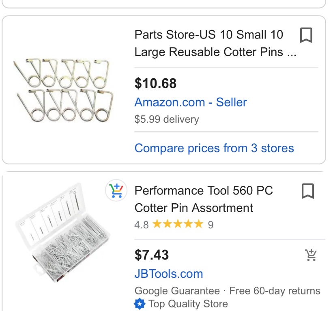Image resolution: width=333 pixels, height=311 pixels.
Task: Click the $5.99 delivery text
Action: pos(167,119)
